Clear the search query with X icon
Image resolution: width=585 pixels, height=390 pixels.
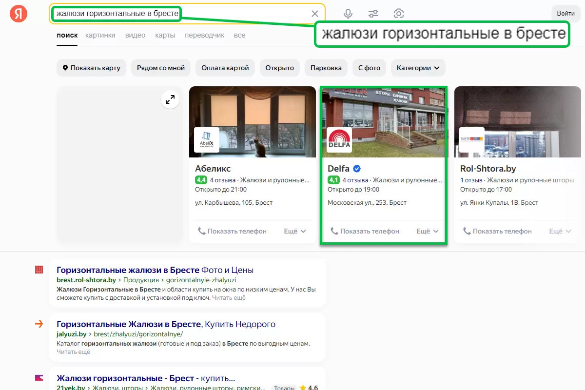(x=315, y=14)
